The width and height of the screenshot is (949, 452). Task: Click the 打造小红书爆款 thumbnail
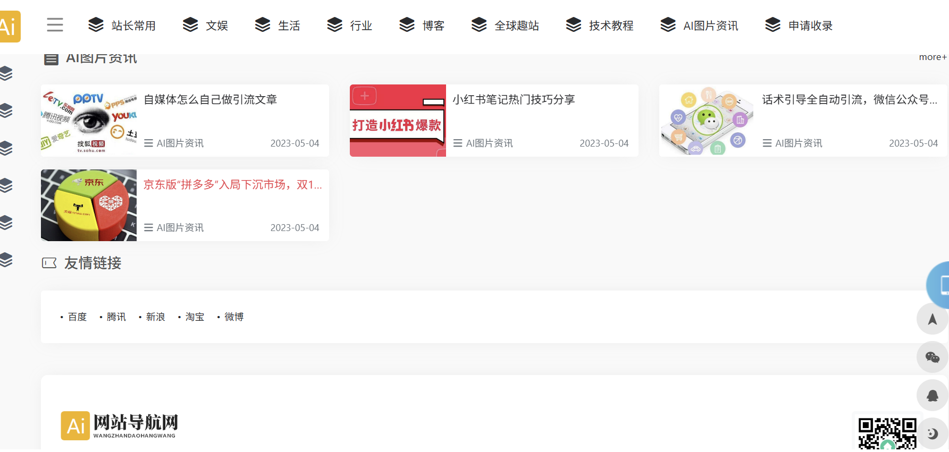(x=398, y=121)
